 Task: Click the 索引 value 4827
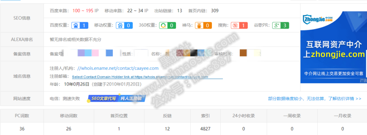click(x=205, y=129)
